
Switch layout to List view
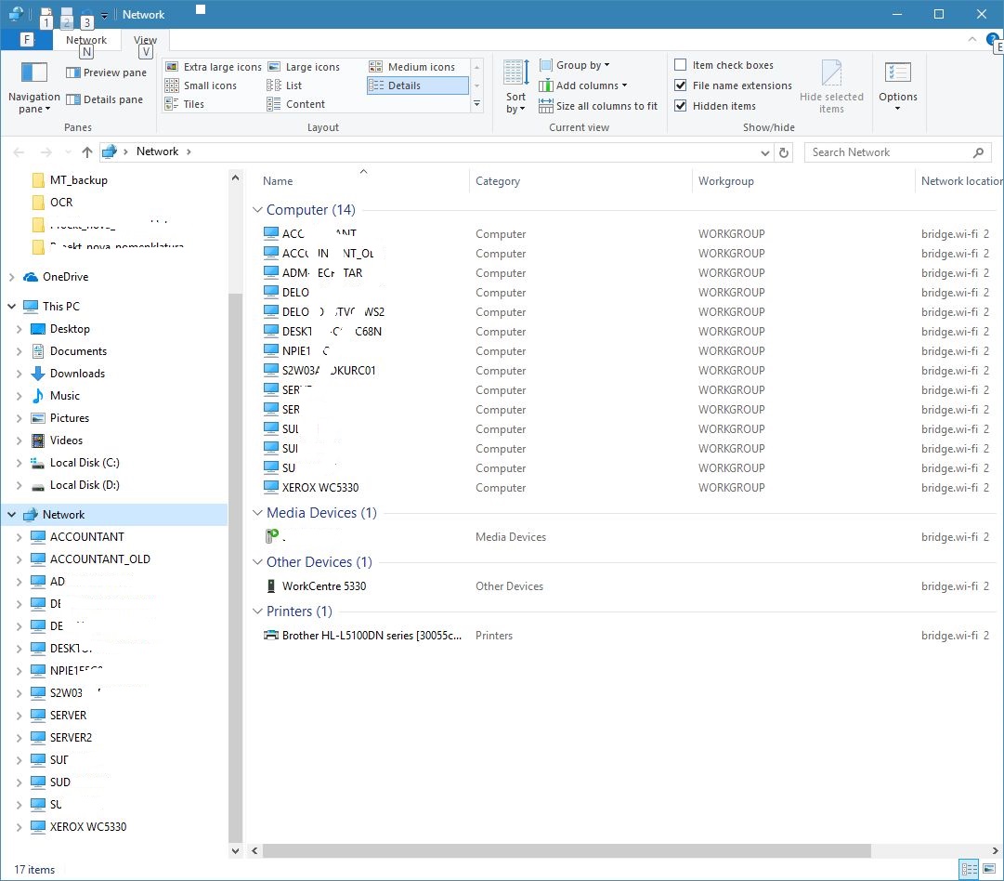pos(284,85)
